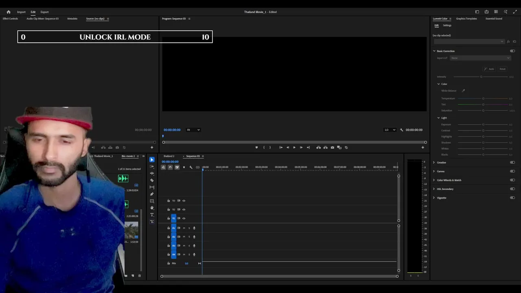Toggle V3 track output eye

184,201
